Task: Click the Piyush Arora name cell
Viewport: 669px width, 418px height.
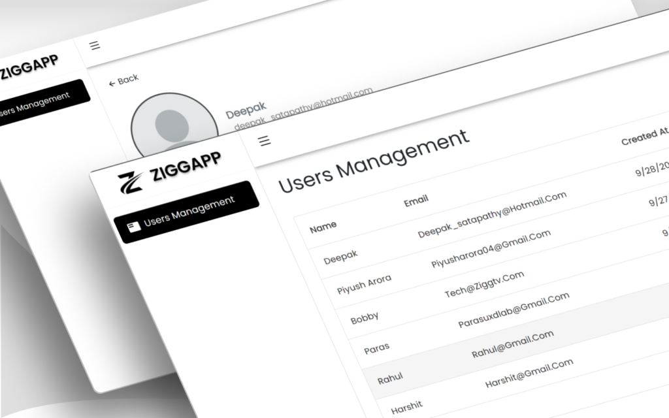Action: pos(364,284)
